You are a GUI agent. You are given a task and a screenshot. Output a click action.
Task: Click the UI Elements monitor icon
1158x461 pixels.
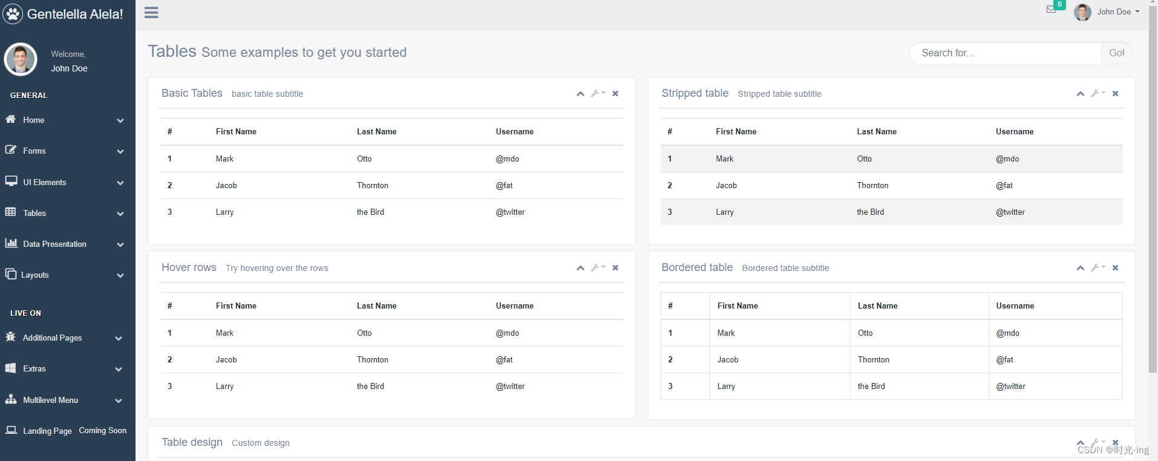pos(11,181)
